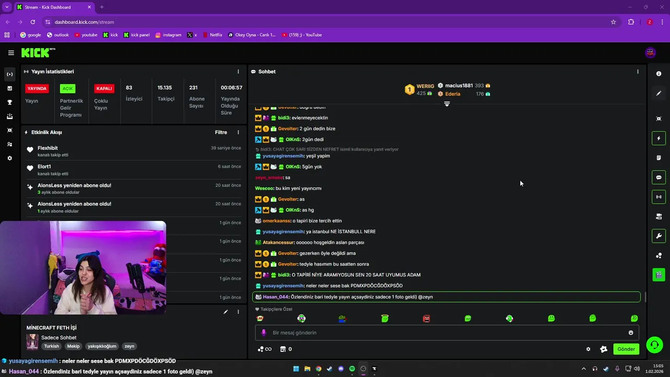The image size is (670, 377).
Task: Click the KAPALI multistream badge
Action: pos(104,88)
